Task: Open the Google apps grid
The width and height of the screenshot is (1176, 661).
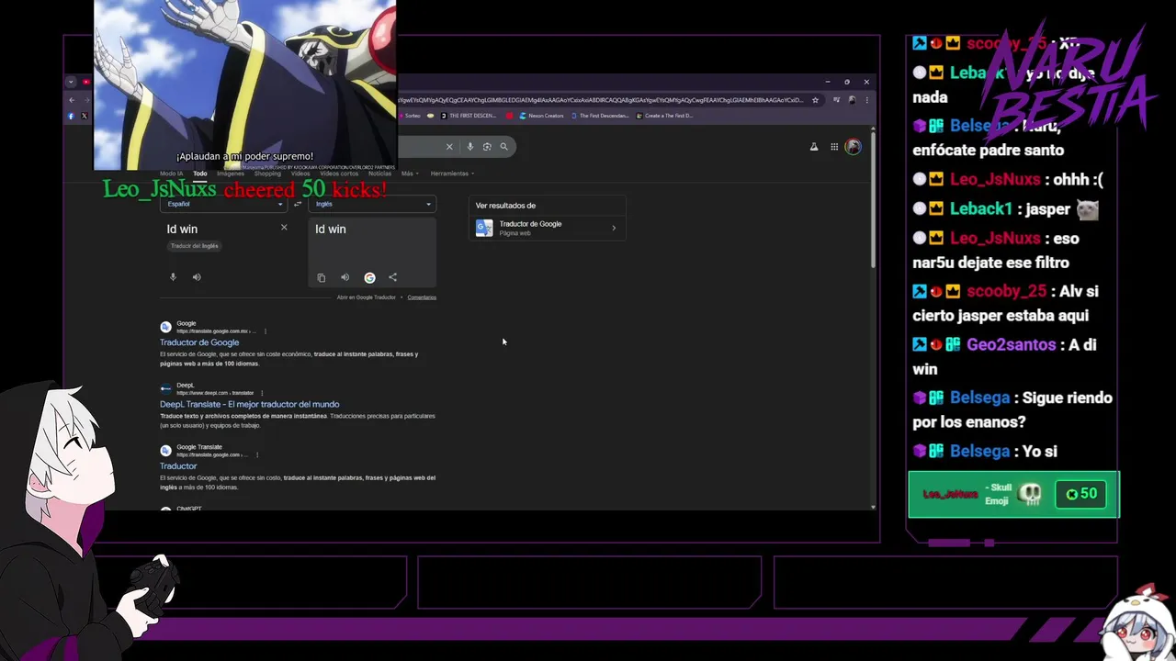Action: click(x=834, y=147)
